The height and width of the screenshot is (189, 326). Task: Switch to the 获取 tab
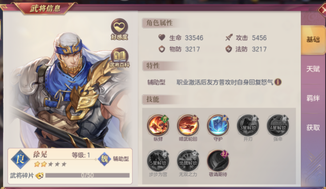point(313,128)
